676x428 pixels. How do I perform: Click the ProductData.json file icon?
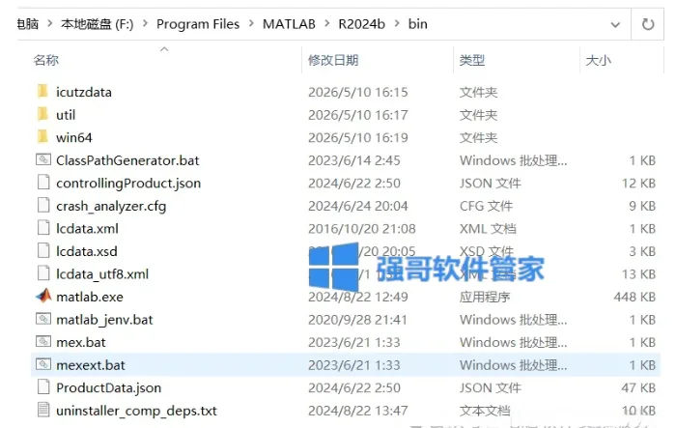pos(43,387)
